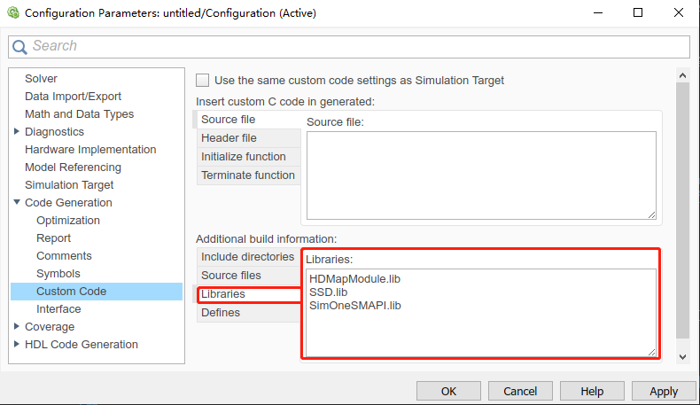Screen dimensions: 700x405
Task: Click the Configuration Parameters gear icon
Action: pos(13,12)
